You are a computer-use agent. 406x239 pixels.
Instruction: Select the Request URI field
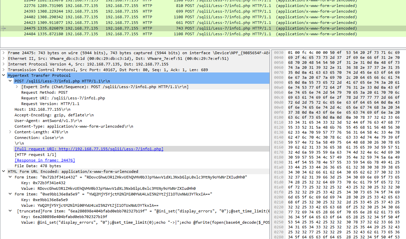point(63,98)
